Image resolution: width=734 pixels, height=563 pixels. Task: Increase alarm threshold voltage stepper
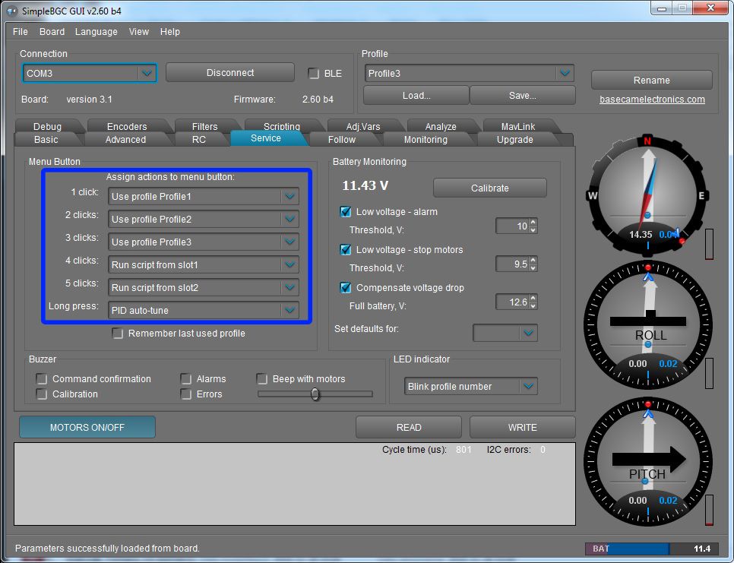click(x=533, y=223)
